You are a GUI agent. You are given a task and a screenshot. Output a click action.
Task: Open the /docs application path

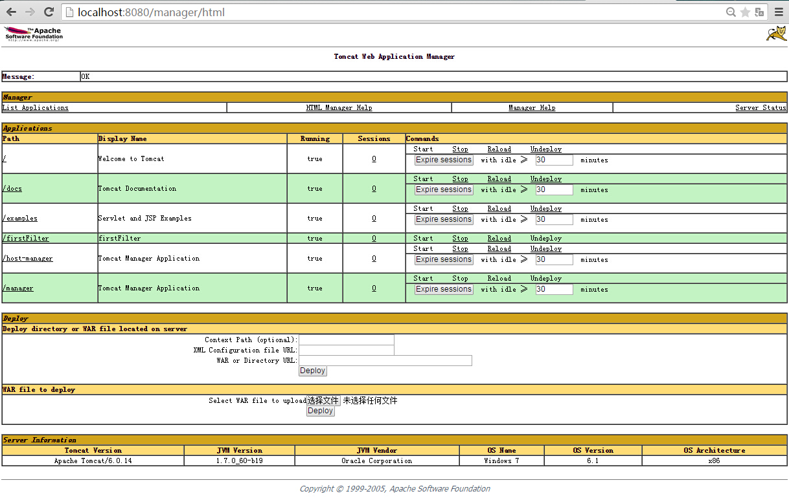[x=12, y=188]
